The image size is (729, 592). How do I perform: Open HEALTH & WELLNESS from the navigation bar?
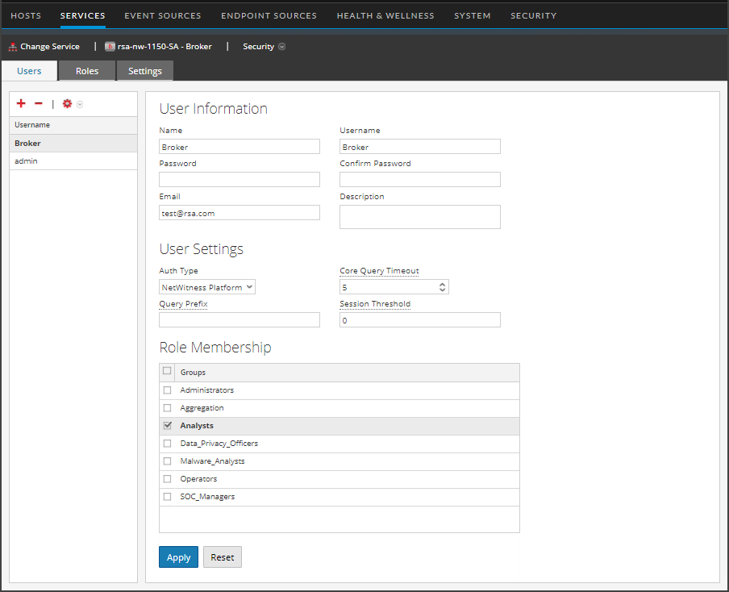[x=385, y=15]
